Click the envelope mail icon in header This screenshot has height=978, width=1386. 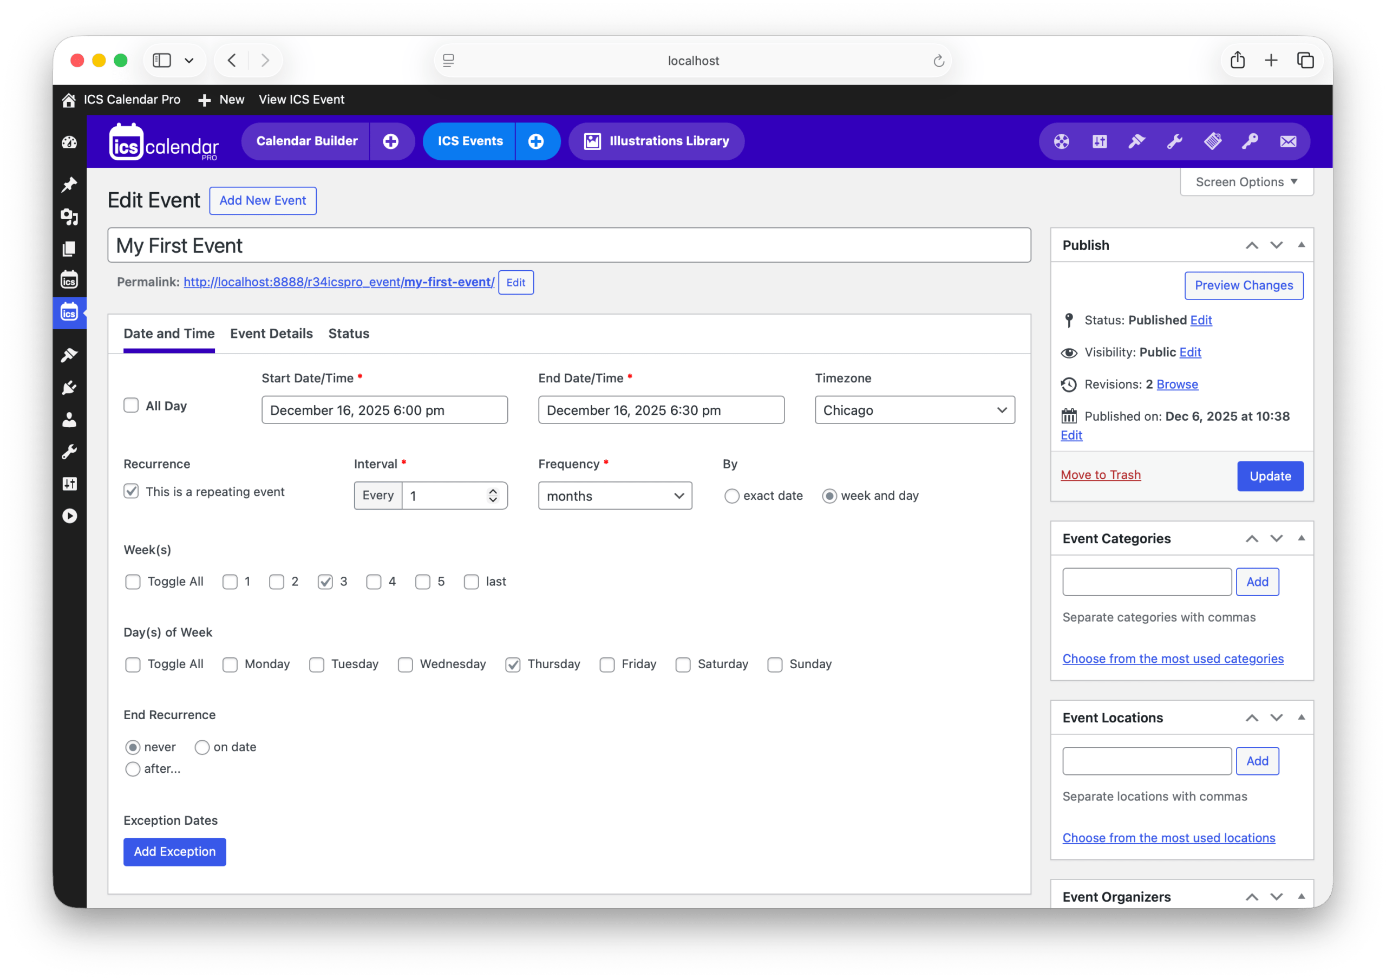(x=1287, y=141)
